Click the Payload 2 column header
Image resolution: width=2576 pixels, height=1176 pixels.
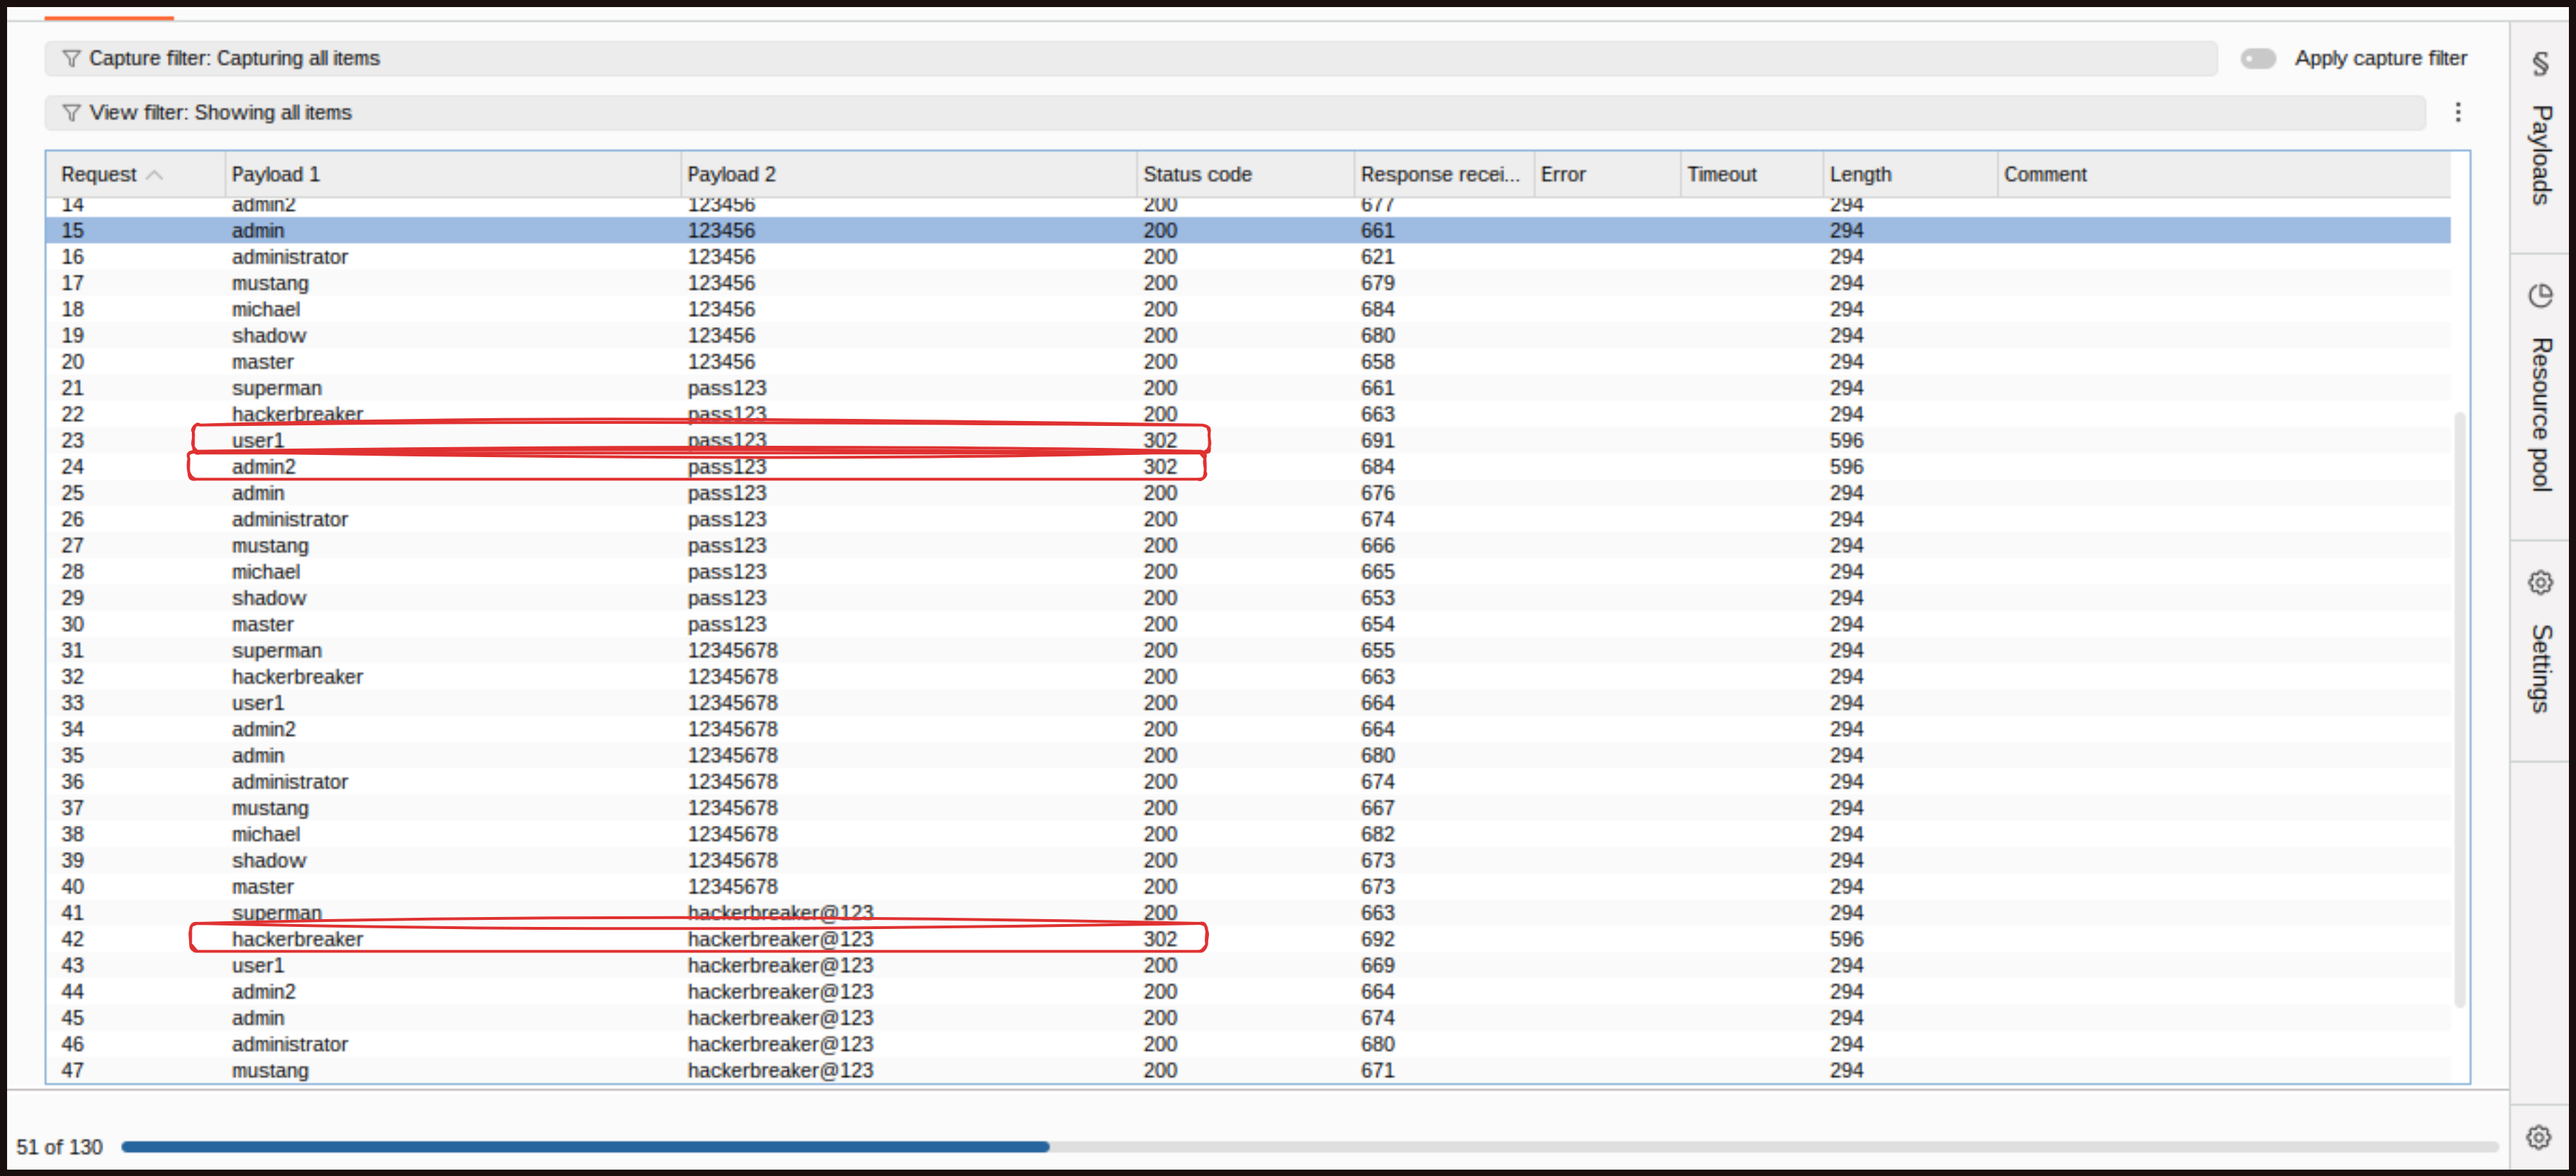[731, 175]
